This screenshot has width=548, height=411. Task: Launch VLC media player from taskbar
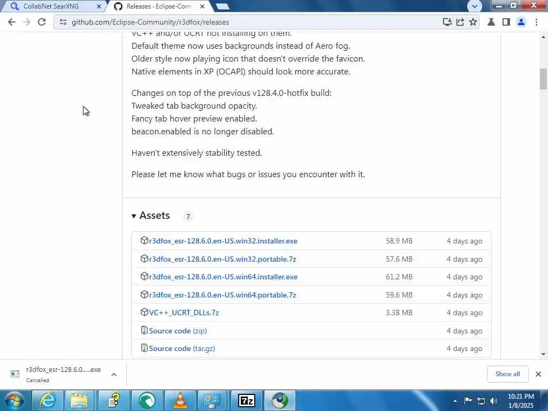[x=180, y=400]
